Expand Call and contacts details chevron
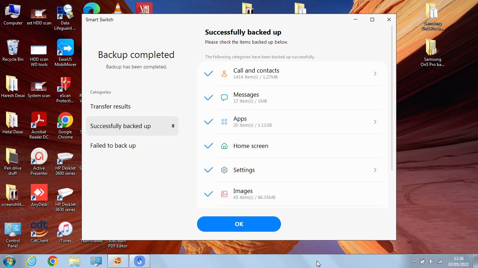Viewport: 478px width, 268px height. click(x=375, y=74)
